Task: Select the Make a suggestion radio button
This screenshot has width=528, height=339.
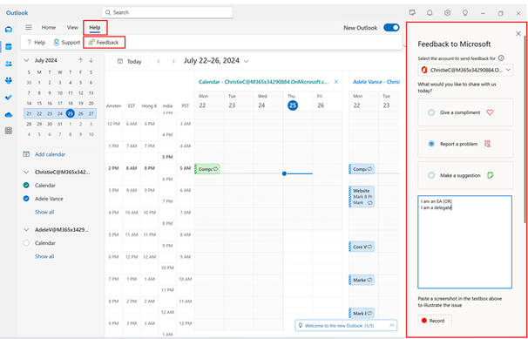Action: 431,175
